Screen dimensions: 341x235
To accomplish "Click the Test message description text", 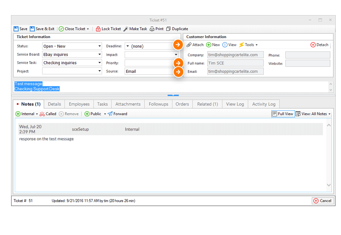I will [x=28, y=84].
